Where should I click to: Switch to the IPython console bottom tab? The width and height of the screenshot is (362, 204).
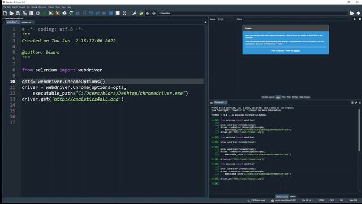click(282, 197)
